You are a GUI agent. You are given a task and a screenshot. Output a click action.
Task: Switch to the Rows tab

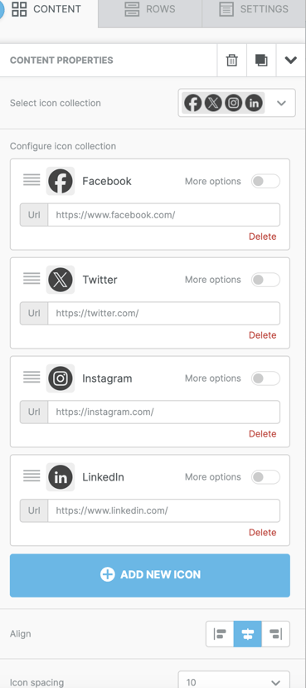pyautogui.click(x=150, y=9)
